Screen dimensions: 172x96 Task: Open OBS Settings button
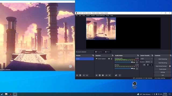pyautogui.click(x=163, y=72)
